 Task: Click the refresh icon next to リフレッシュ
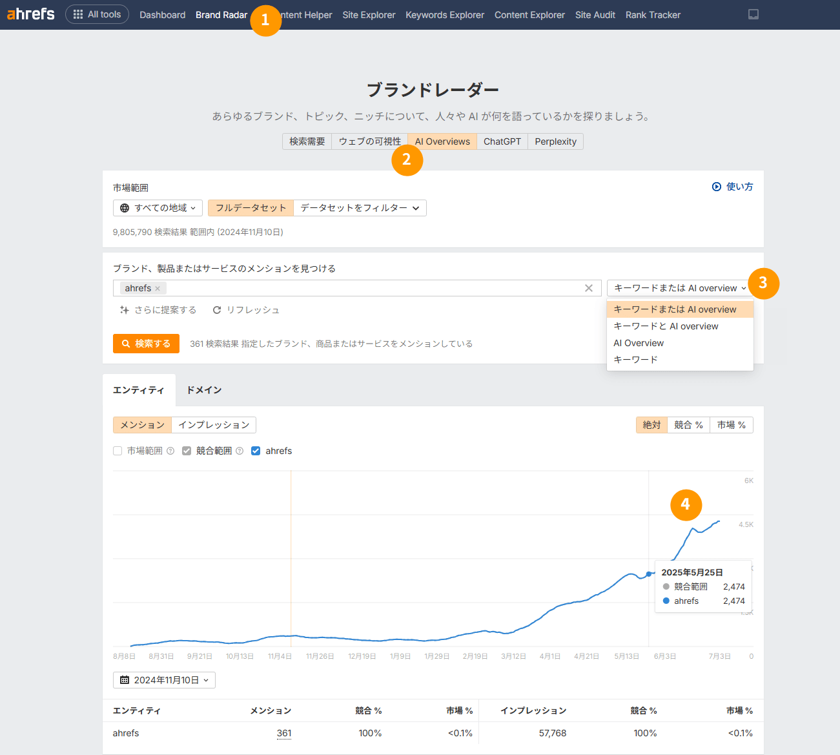tap(217, 310)
